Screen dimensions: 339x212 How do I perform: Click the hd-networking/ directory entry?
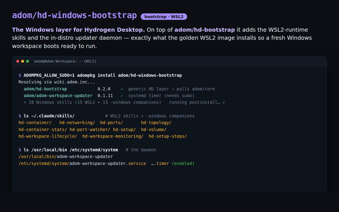click(x=77, y=123)
